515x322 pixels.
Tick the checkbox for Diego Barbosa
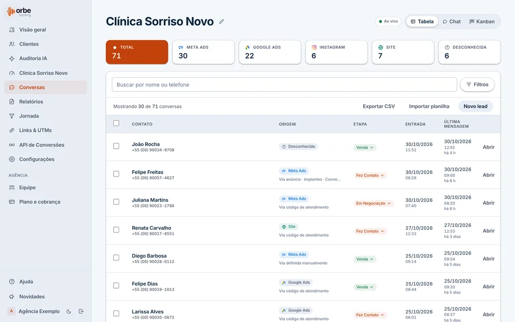(116, 258)
